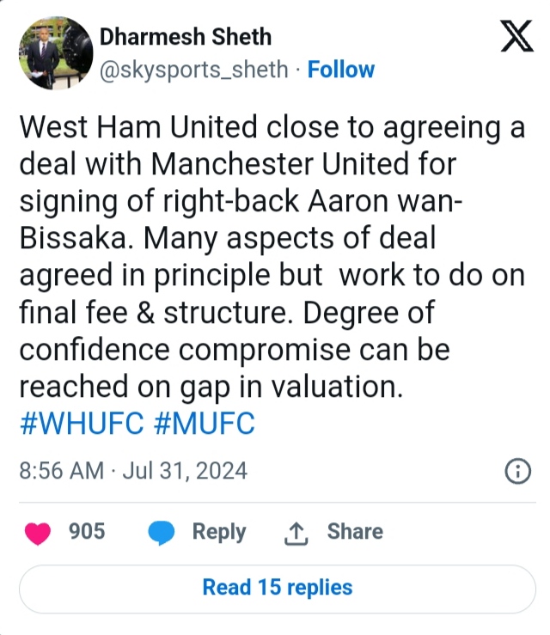
Task: Click the 8:56 AM post time
Action: (x=60, y=471)
